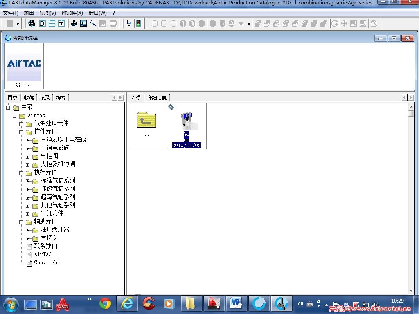Click the first greyed cylinder view icon
This screenshot has height=314, width=419.
click(154, 23)
